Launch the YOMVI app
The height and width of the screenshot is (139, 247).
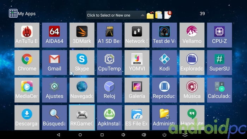(137, 62)
